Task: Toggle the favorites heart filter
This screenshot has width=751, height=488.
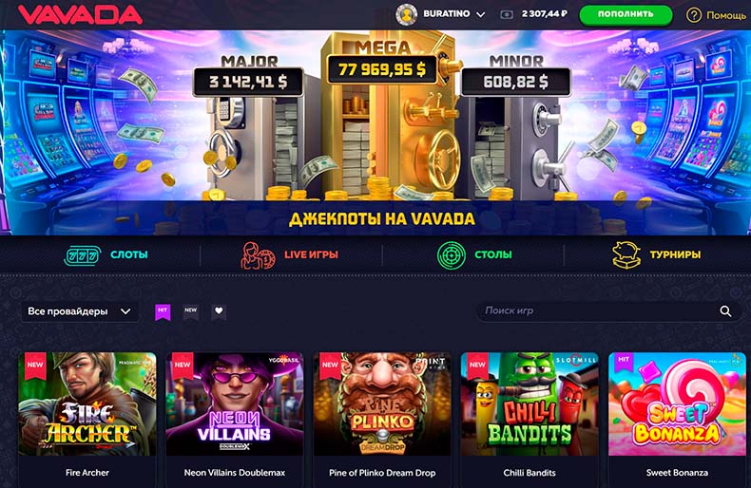Action: click(x=219, y=312)
